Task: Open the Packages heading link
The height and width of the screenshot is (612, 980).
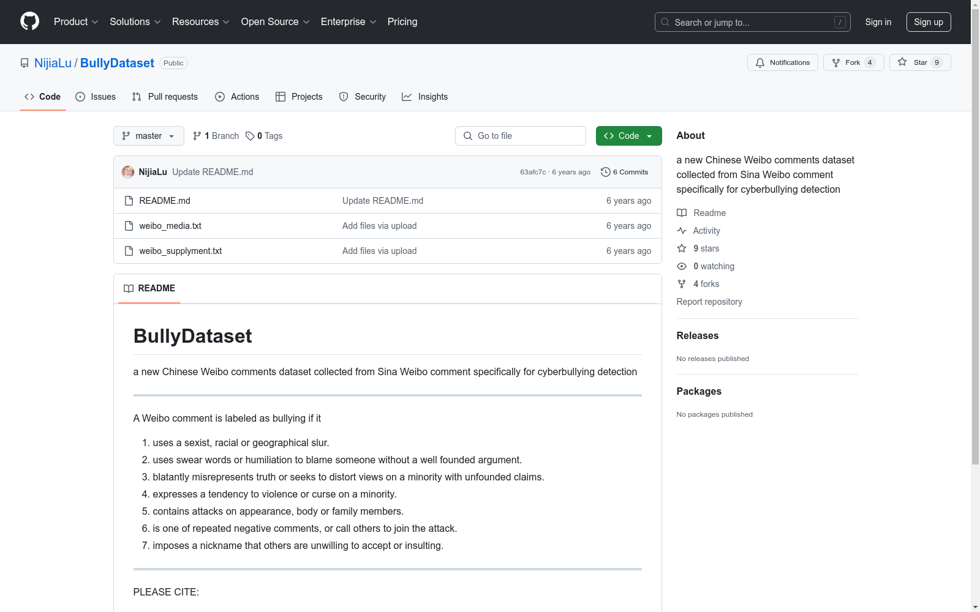Action: point(699,391)
